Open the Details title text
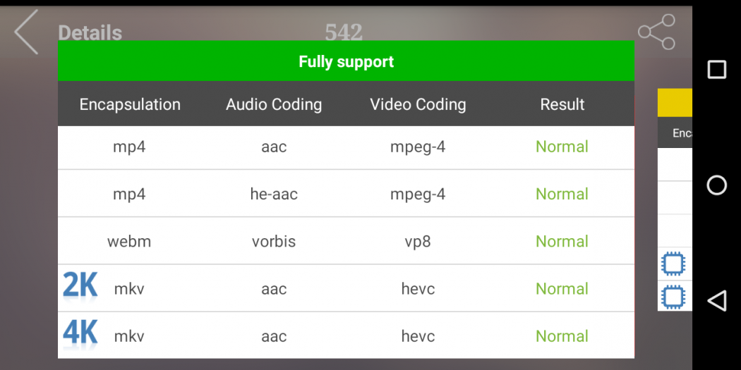Screen dimensions: 741x370 [90, 32]
